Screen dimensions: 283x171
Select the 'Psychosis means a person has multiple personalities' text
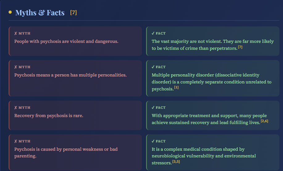[x=70, y=75]
